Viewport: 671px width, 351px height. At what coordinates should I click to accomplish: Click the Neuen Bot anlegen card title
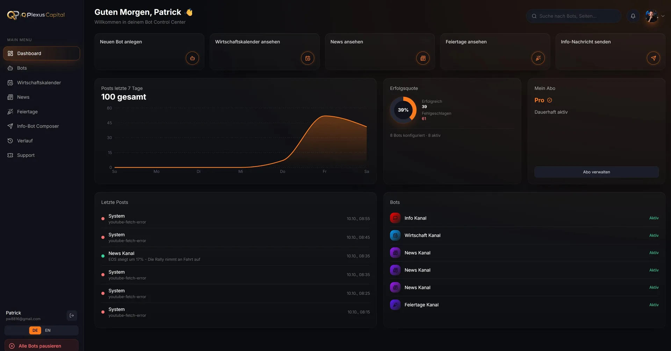click(121, 42)
